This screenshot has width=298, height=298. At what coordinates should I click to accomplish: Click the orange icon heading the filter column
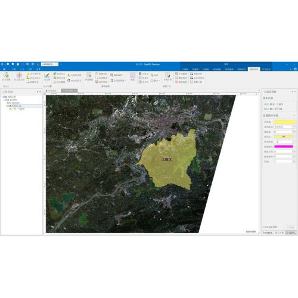click(176, 74)
